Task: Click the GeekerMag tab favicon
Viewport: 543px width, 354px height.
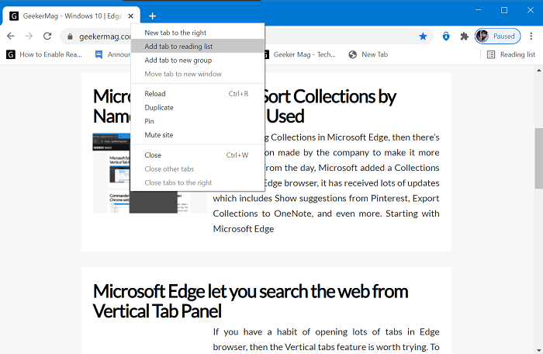Action: click(x=14, y=16)
